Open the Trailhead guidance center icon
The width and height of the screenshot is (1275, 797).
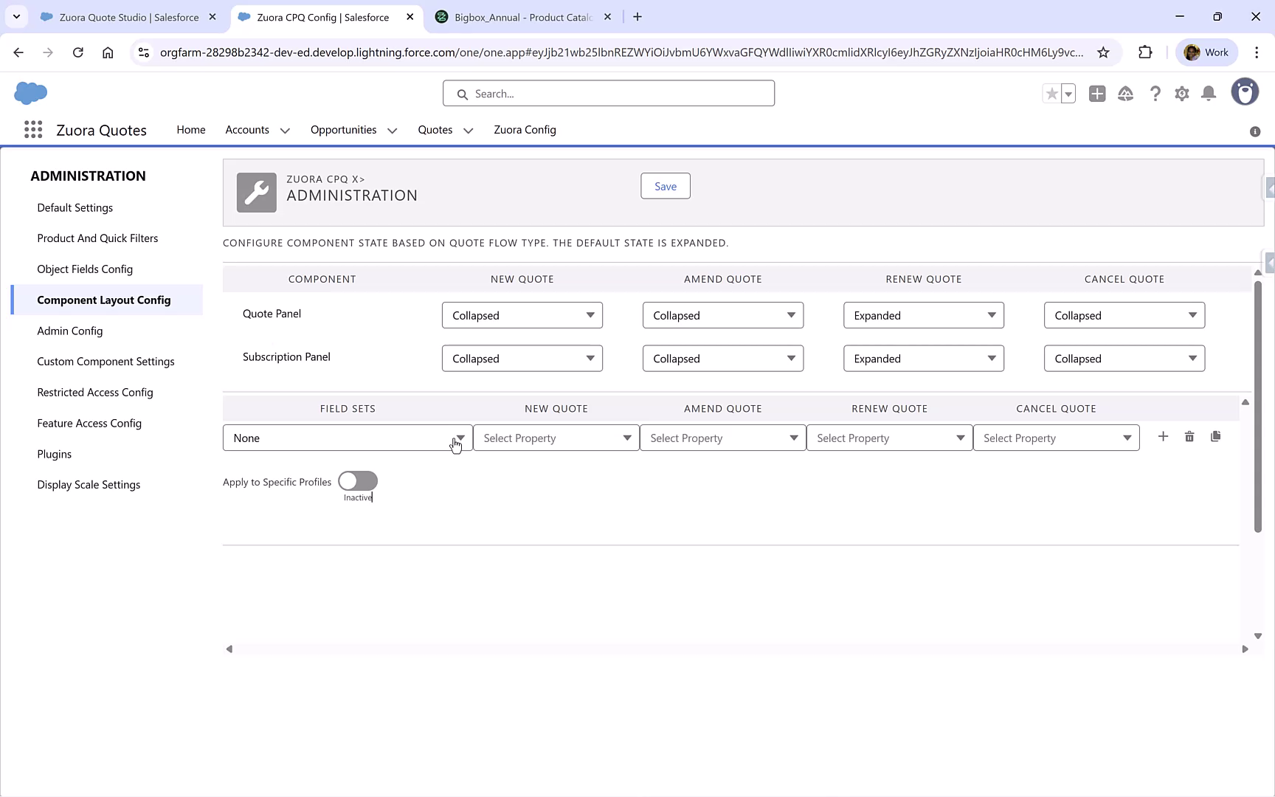(1126, 94)
